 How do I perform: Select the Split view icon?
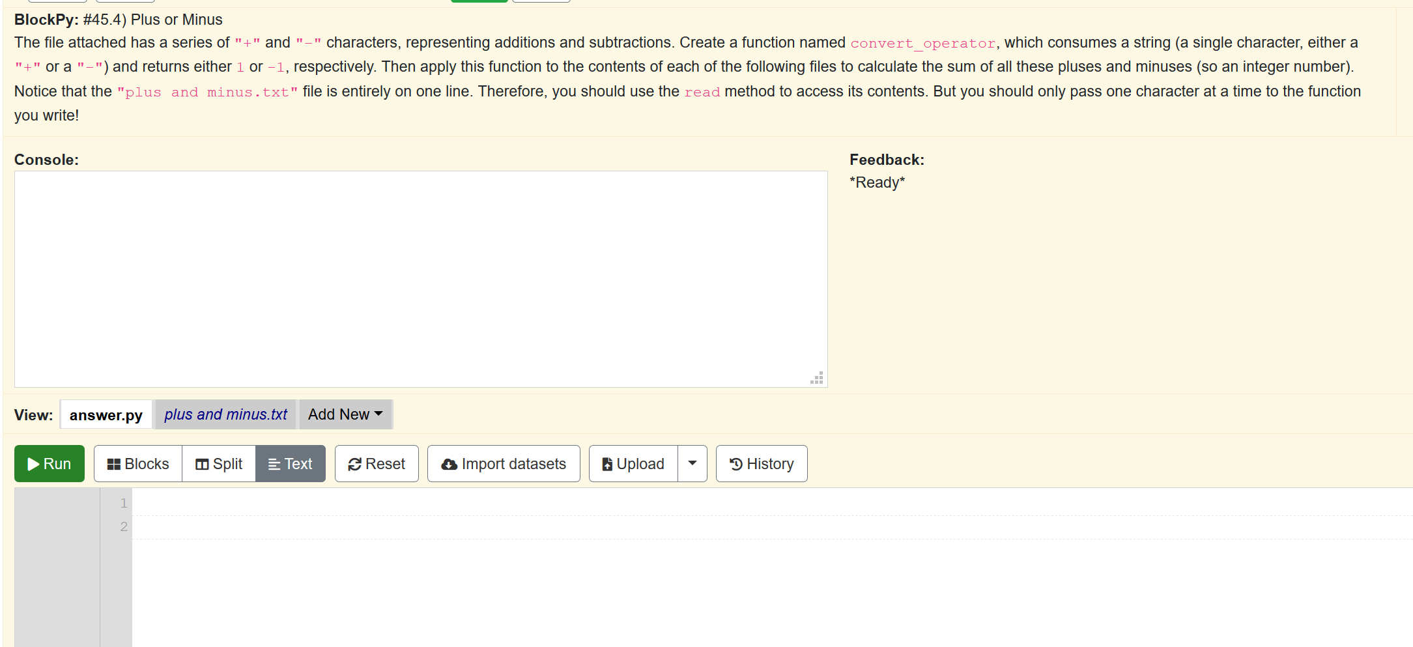203,463
